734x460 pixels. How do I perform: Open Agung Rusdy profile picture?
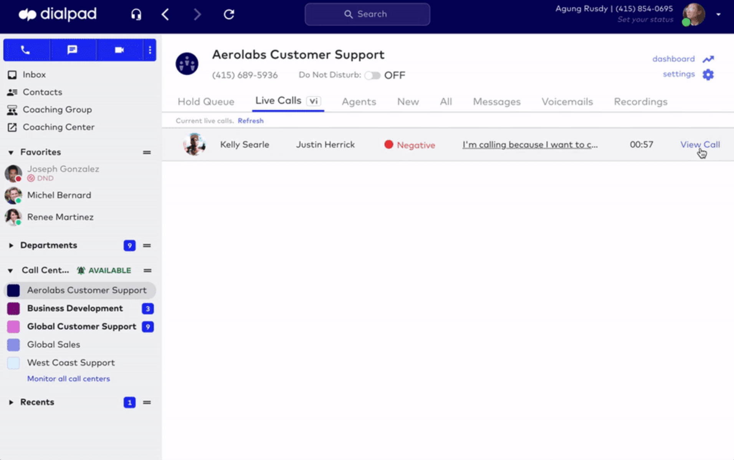(x=693, y=14)
